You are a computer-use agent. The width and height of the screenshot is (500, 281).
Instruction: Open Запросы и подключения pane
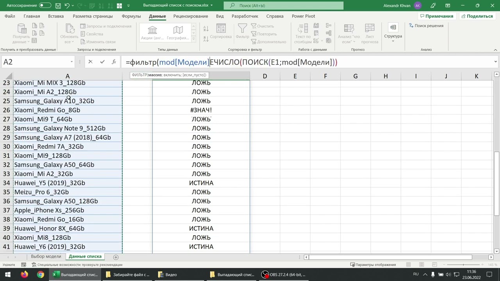pos(105,26)
